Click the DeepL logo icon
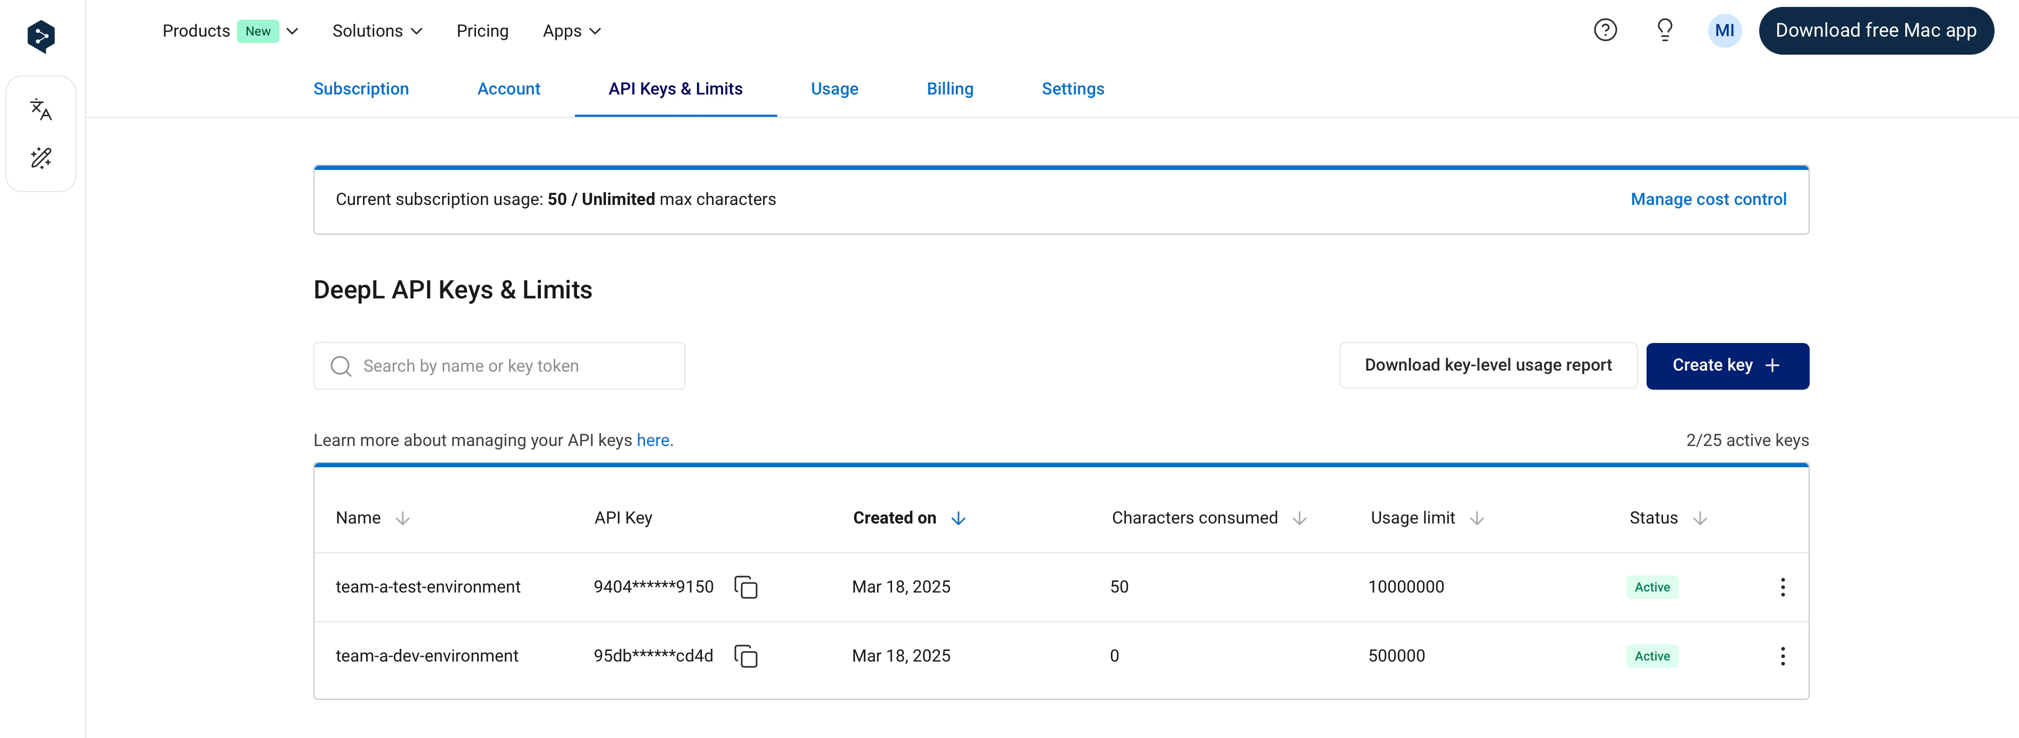This screenshot has height=738, width=2019. coord(41,37)
